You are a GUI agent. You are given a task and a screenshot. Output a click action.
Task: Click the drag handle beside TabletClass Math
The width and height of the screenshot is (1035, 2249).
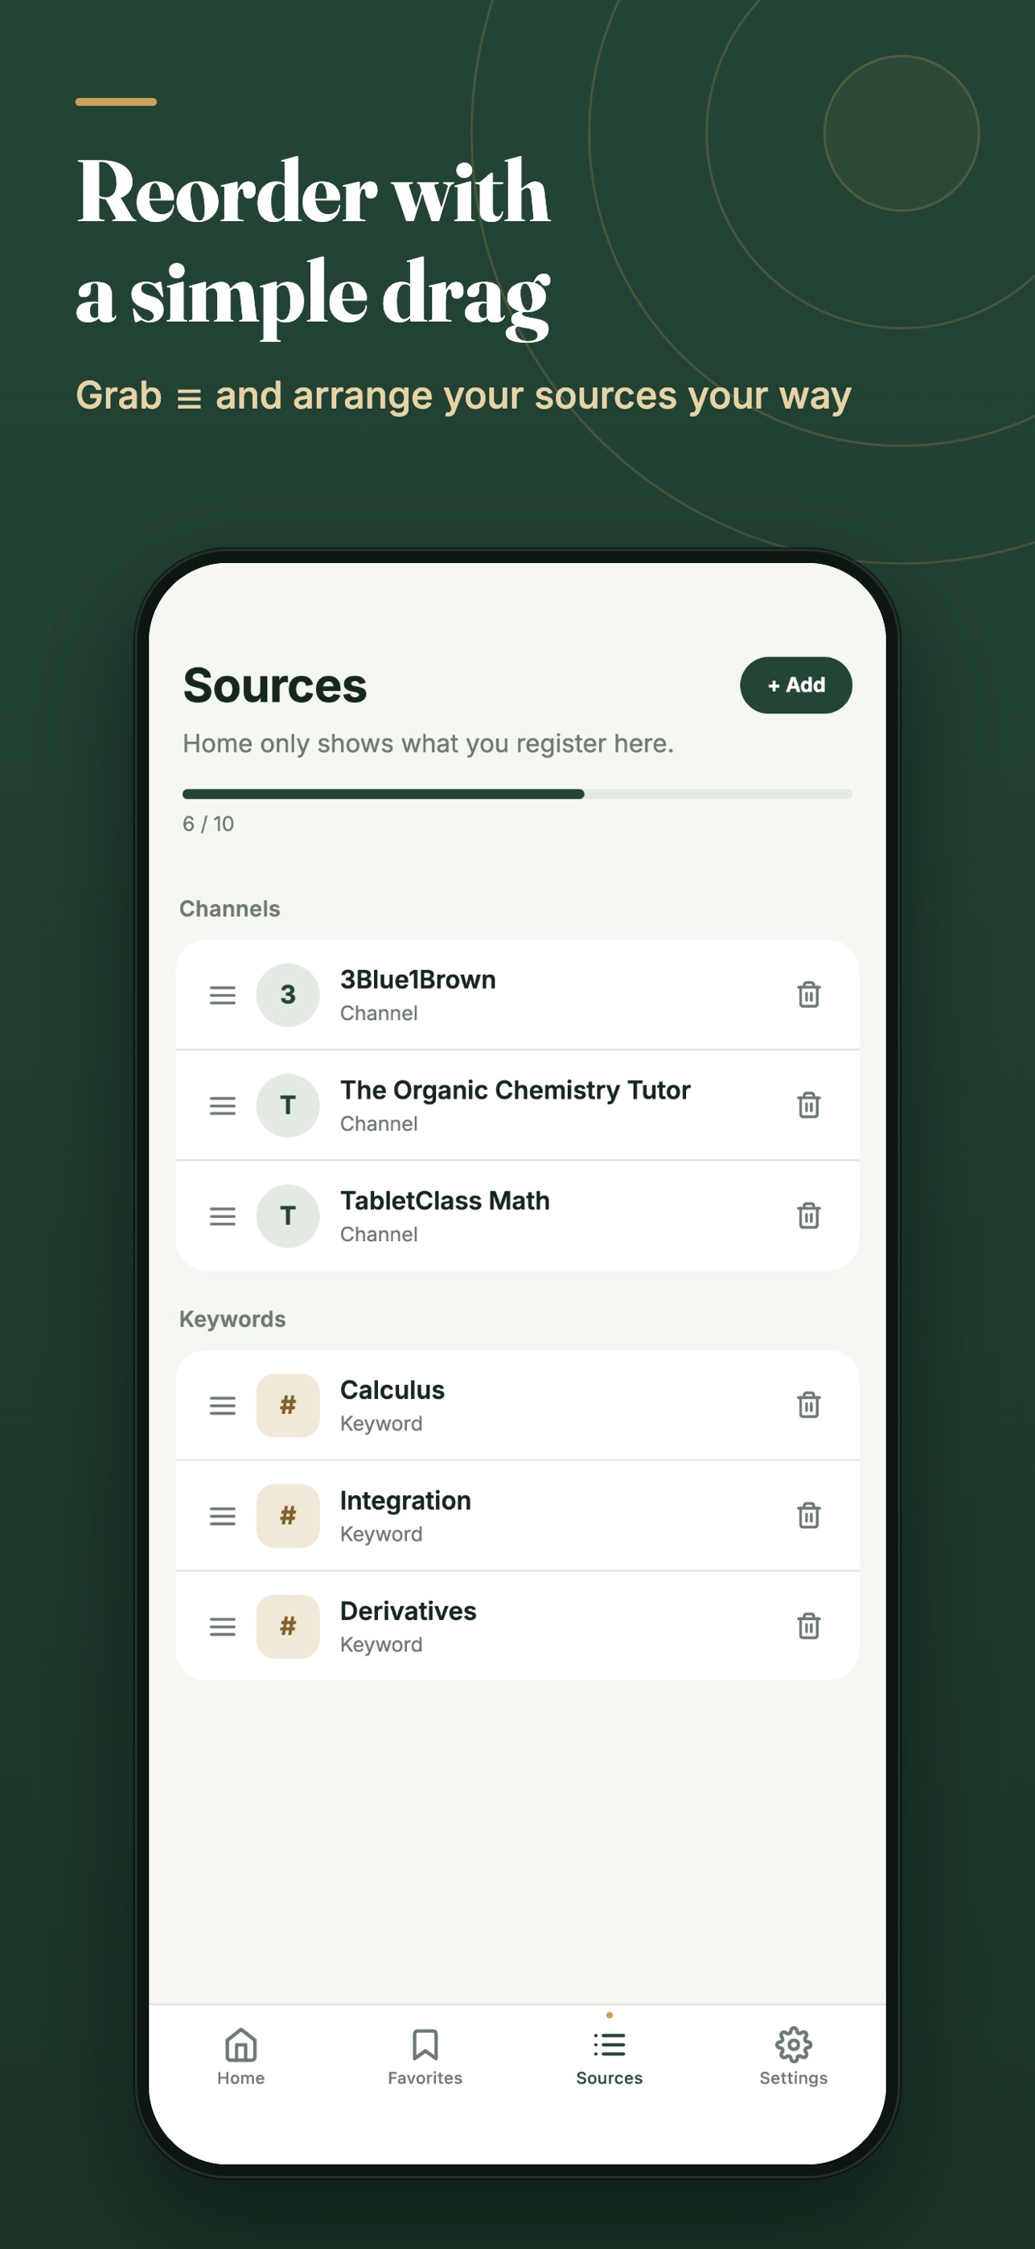point(223,1216)
